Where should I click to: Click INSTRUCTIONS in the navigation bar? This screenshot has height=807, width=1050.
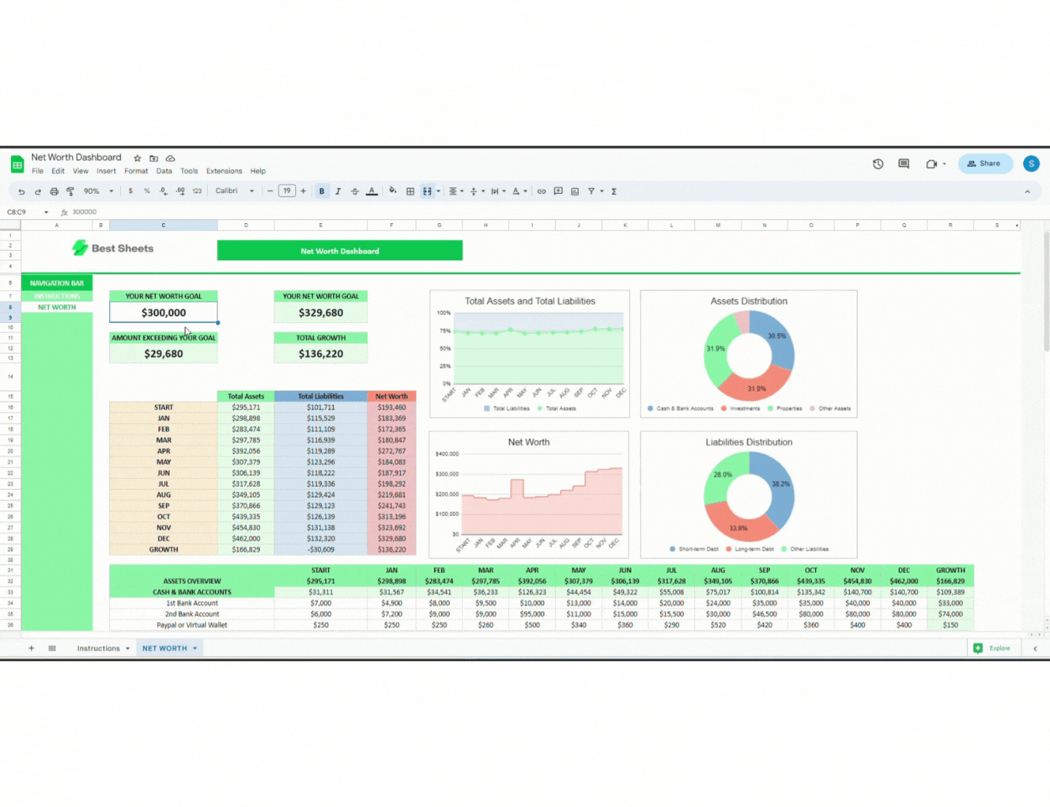click(57, 297)
